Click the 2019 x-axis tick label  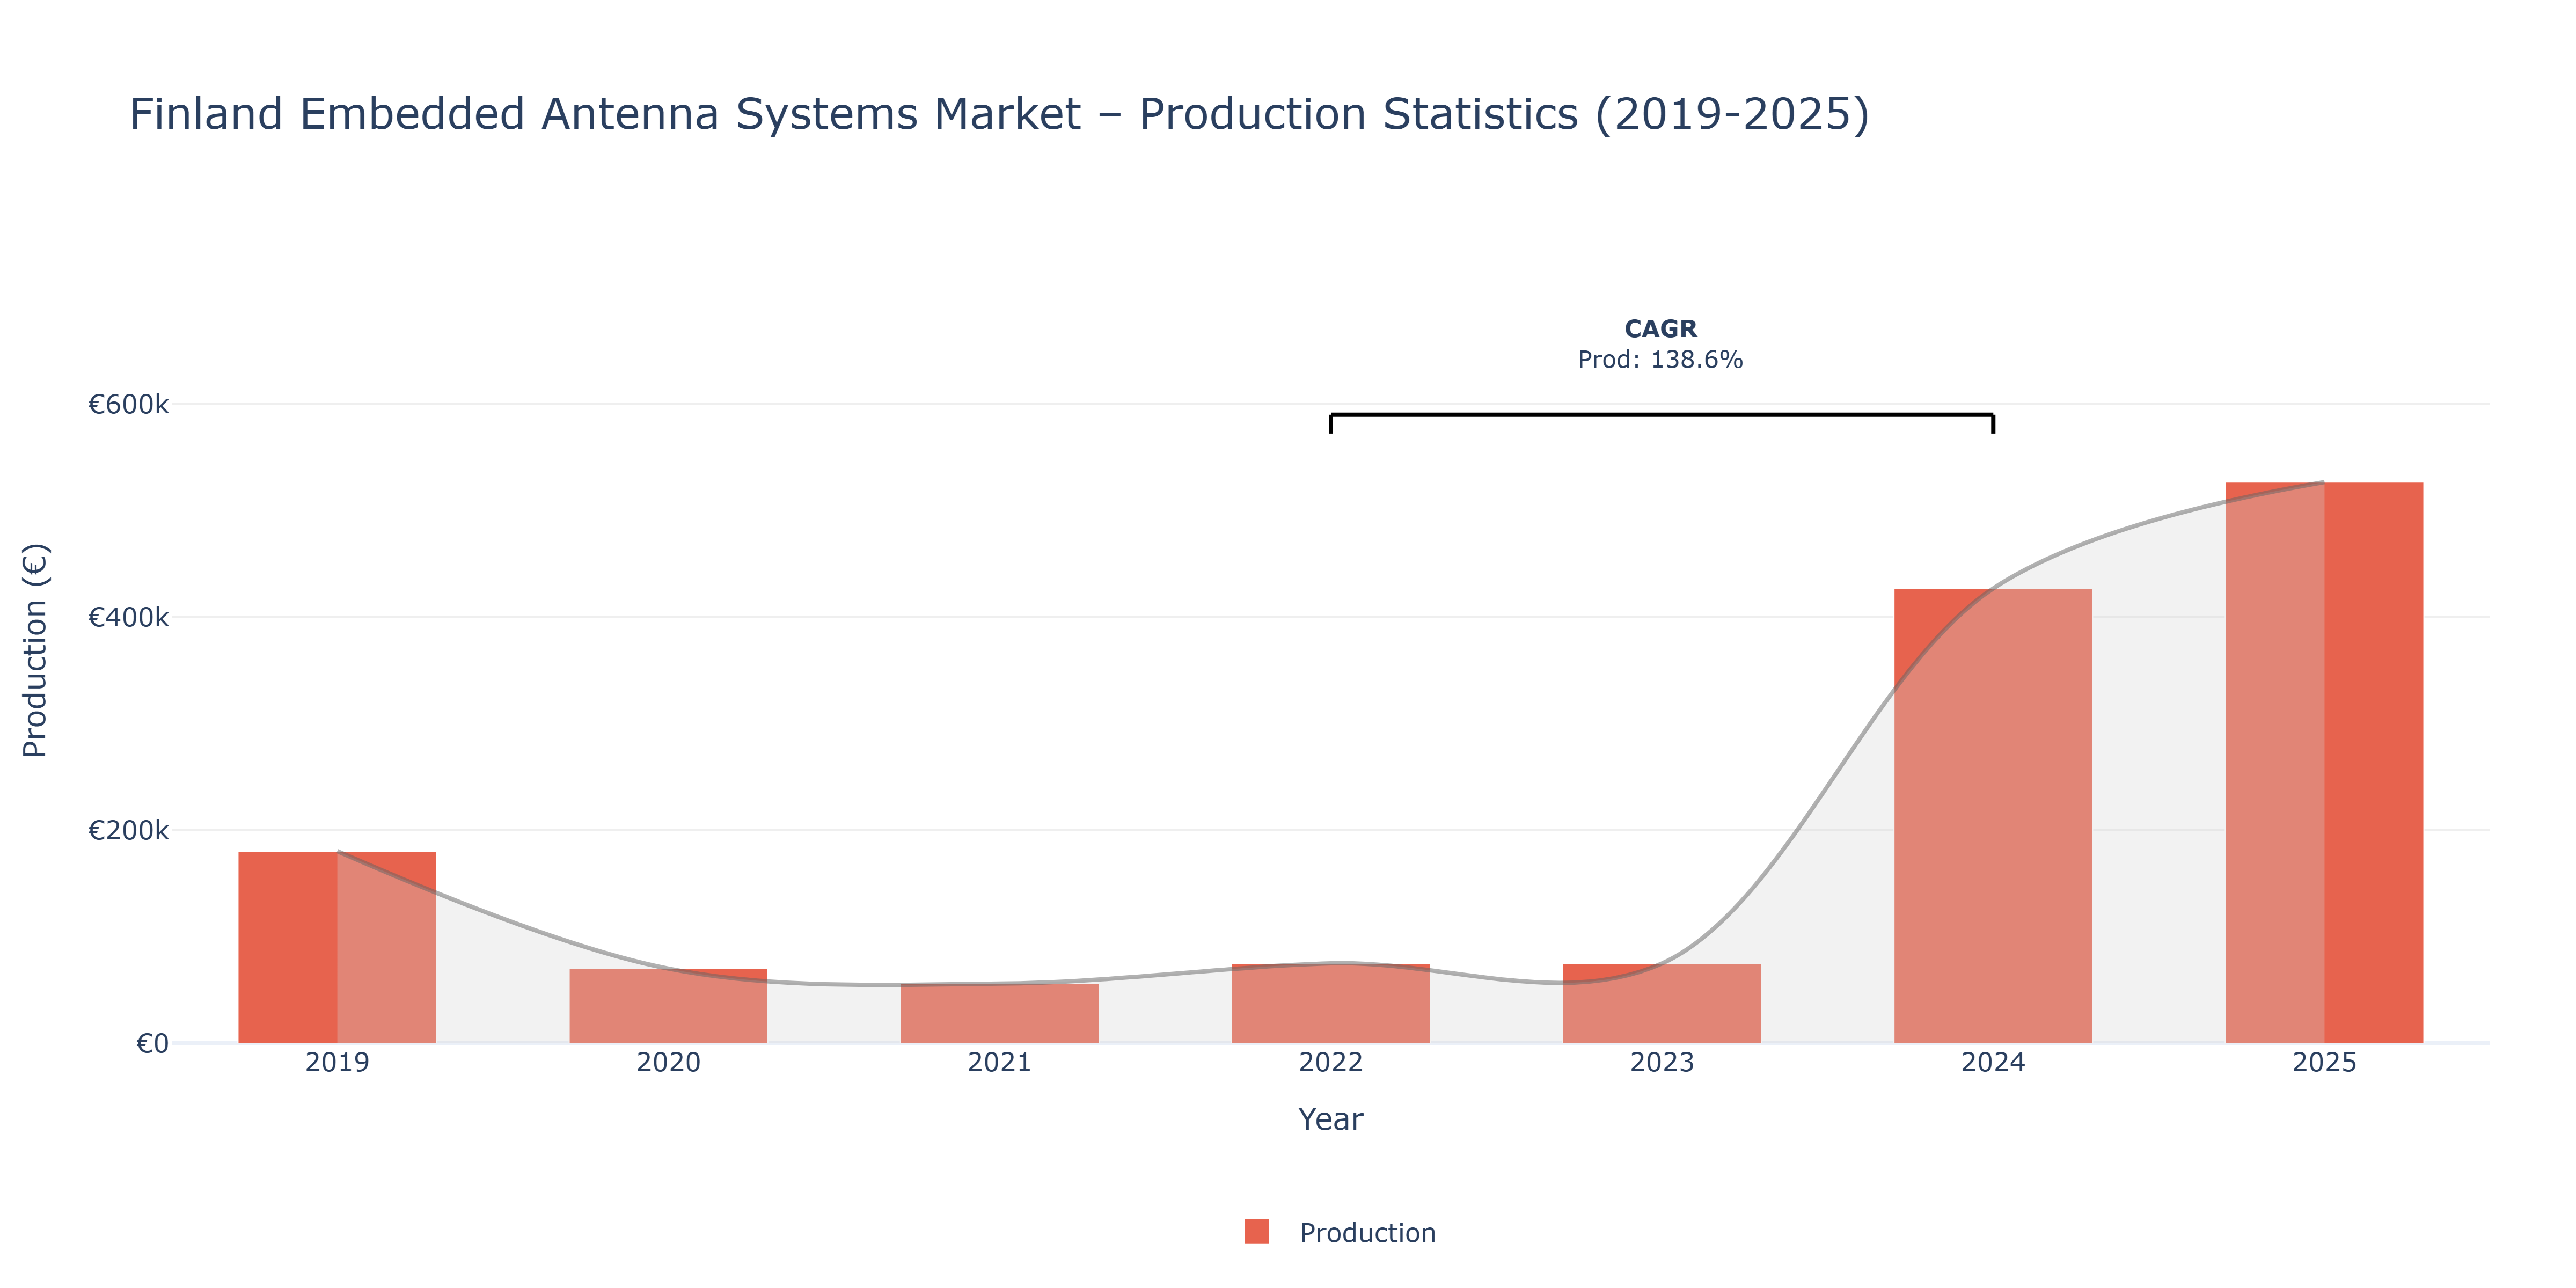[337, 1062]
